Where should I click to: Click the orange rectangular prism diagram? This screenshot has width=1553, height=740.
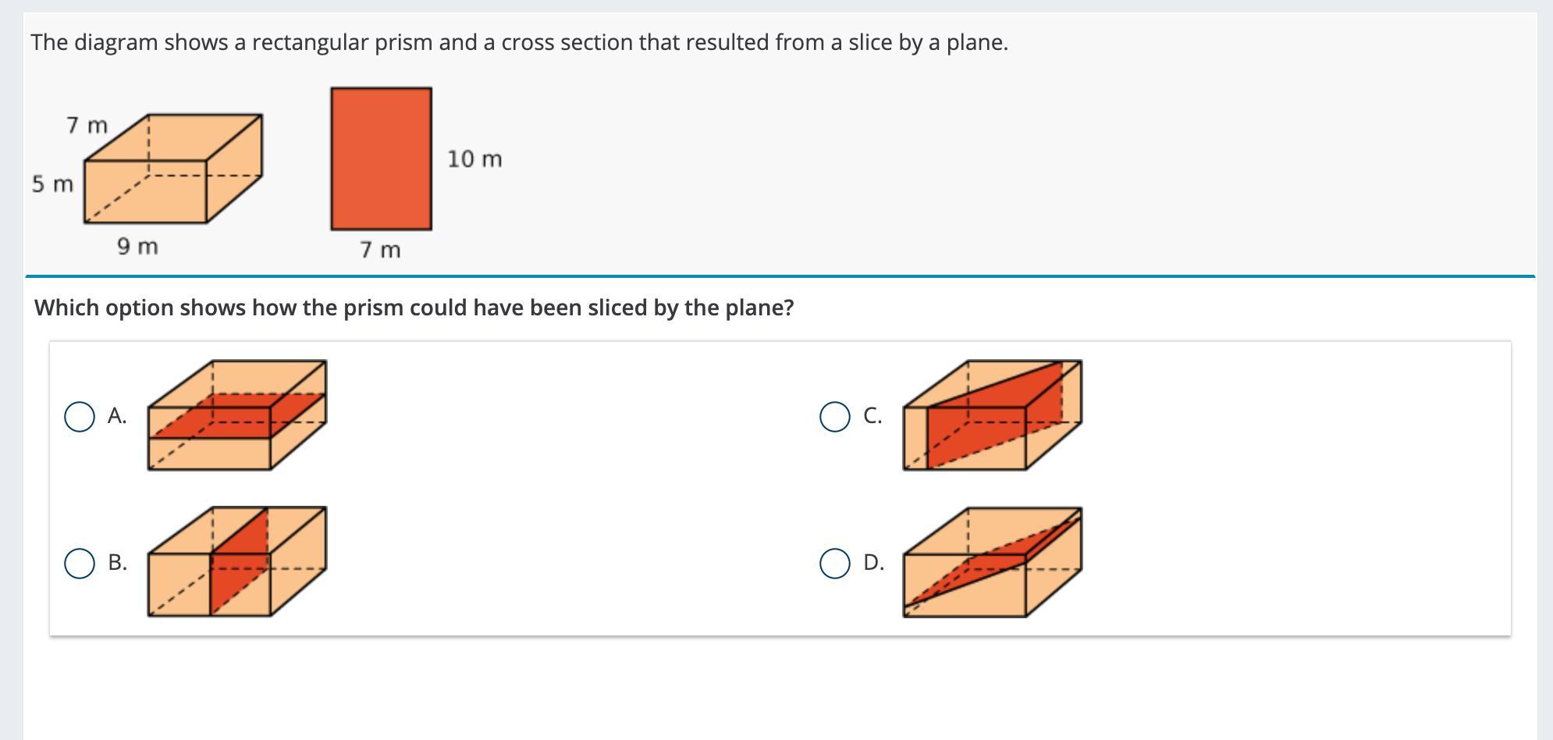pyautogui.click(x=173, y=169)
